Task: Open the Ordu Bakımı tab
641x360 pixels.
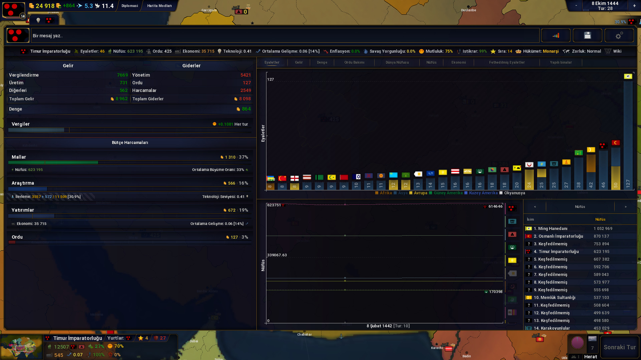Action: click(x=354, y=62)
